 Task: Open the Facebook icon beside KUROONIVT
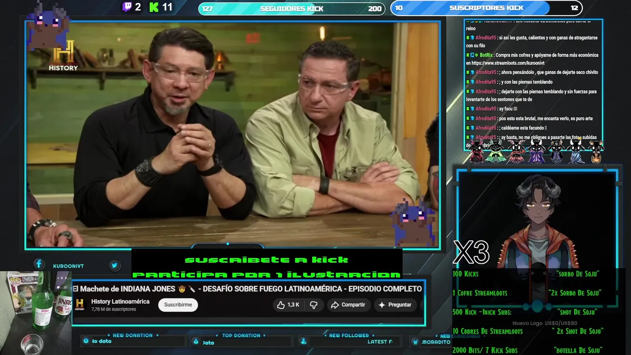(39, 264)
